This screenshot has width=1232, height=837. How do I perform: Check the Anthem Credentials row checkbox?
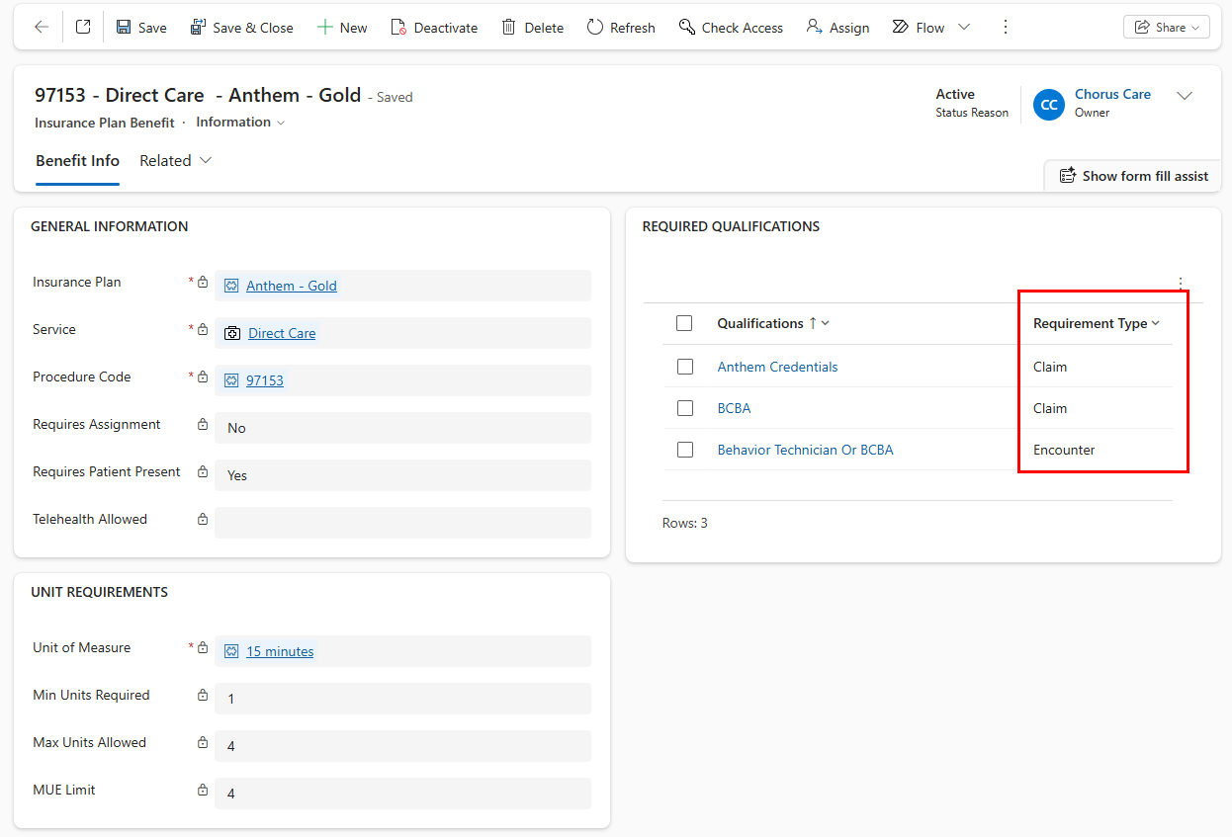pos(685,367)
